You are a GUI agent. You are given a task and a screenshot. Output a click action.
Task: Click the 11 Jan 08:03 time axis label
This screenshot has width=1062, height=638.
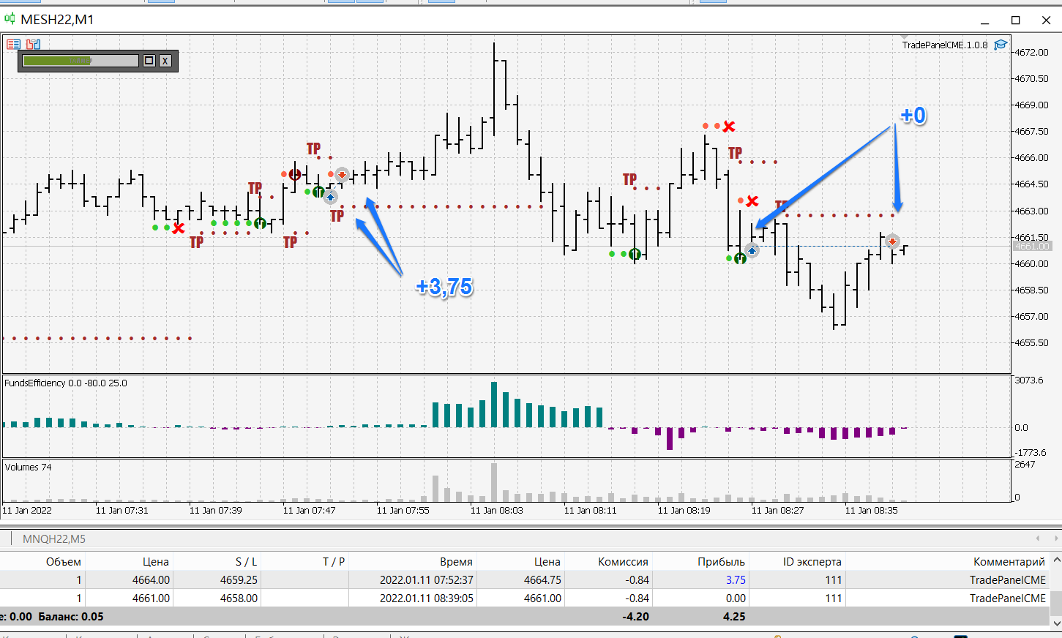pos(496,511)
